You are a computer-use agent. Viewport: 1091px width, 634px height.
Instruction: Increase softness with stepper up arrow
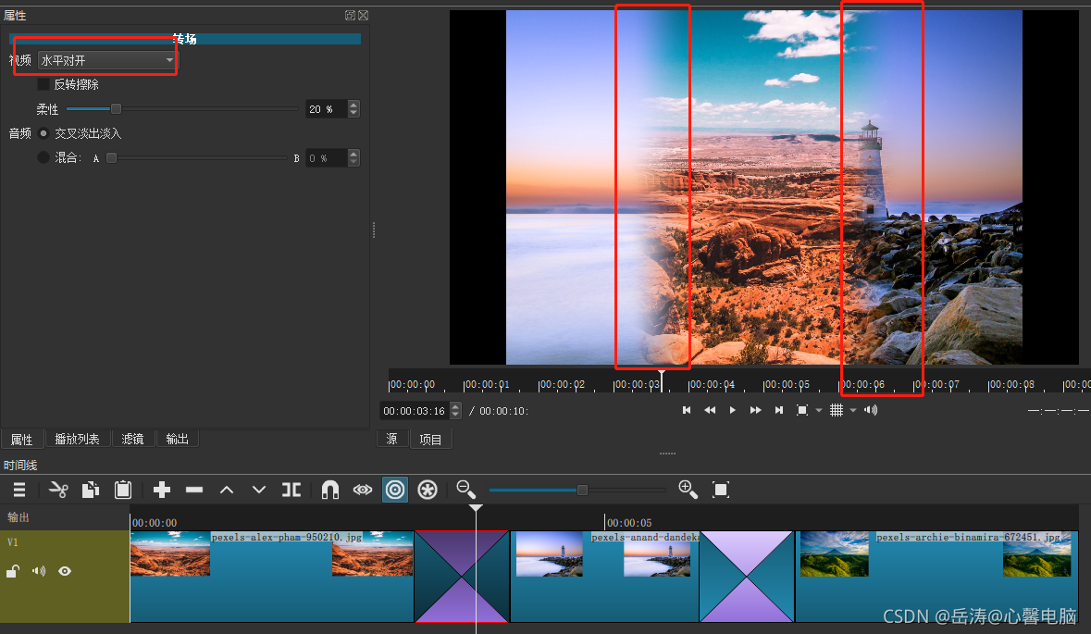353,106
